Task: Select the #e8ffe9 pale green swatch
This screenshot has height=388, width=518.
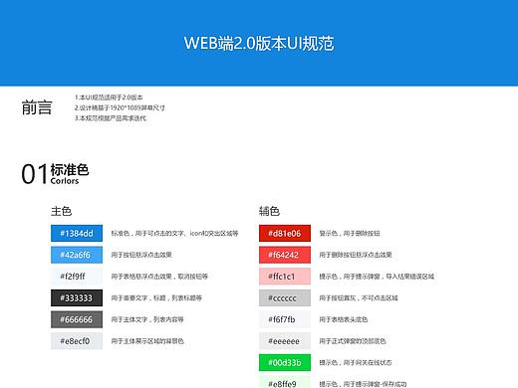Action: pyautogui.click(x=285, y=382)
